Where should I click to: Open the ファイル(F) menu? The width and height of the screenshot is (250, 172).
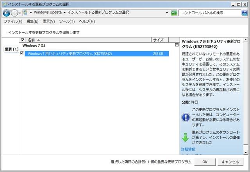13,21
